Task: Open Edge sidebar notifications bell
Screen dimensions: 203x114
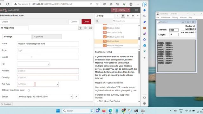Action: tap(145, 10)
